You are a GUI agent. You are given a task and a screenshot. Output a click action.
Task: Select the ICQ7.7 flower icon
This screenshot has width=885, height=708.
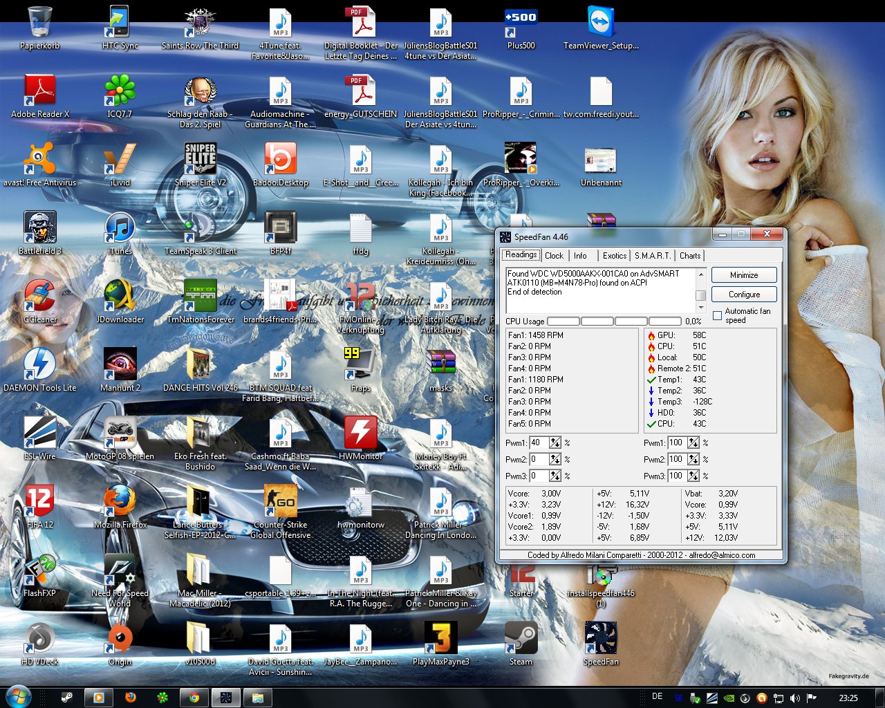[120, 97]
